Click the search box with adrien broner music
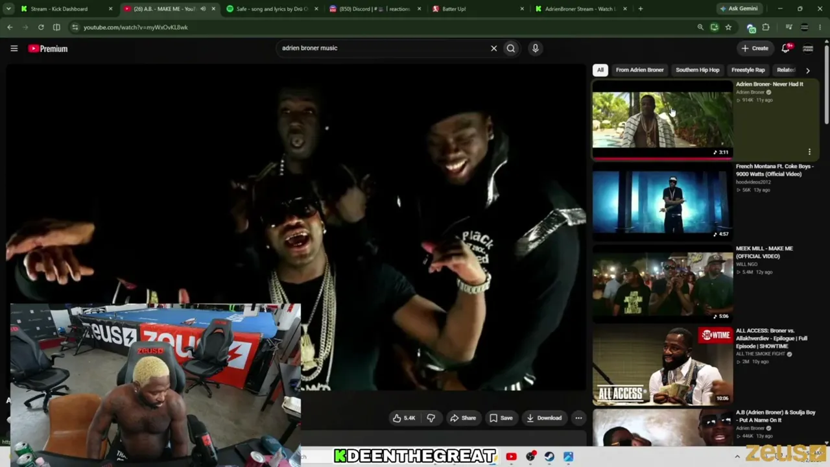 [x=384, y=48]
